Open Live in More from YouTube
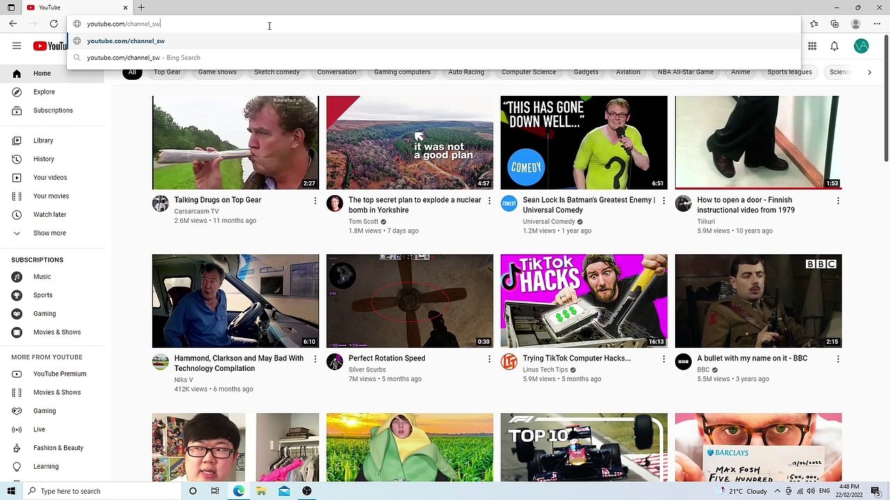Image resolution: width=890 pixels, height=500 pixels. [52, 429]
